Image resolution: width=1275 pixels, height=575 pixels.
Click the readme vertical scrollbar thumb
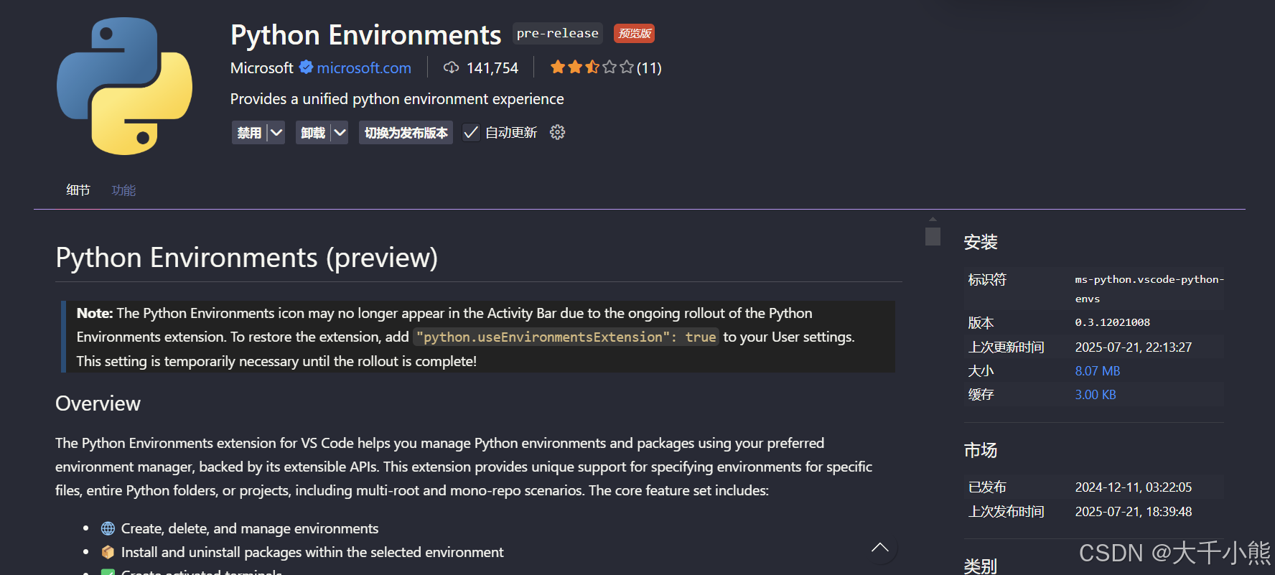coord(933,236)
